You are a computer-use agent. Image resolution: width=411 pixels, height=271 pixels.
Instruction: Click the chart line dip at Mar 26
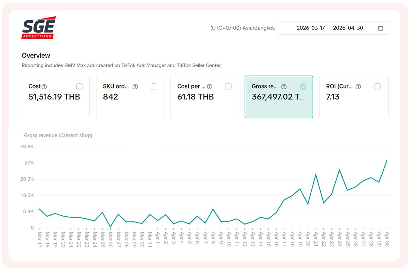110,227
